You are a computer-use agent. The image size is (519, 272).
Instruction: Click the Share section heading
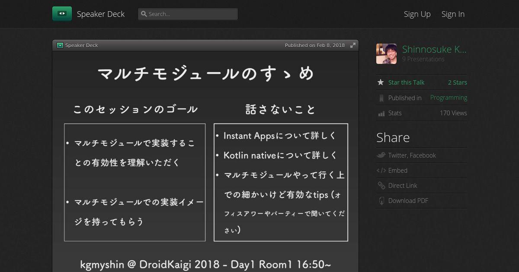point(393,137)
